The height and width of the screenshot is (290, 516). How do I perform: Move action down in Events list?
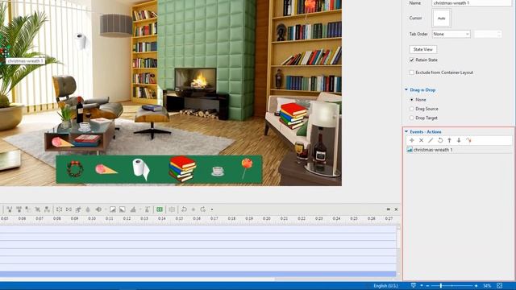[x=459, y=140]
